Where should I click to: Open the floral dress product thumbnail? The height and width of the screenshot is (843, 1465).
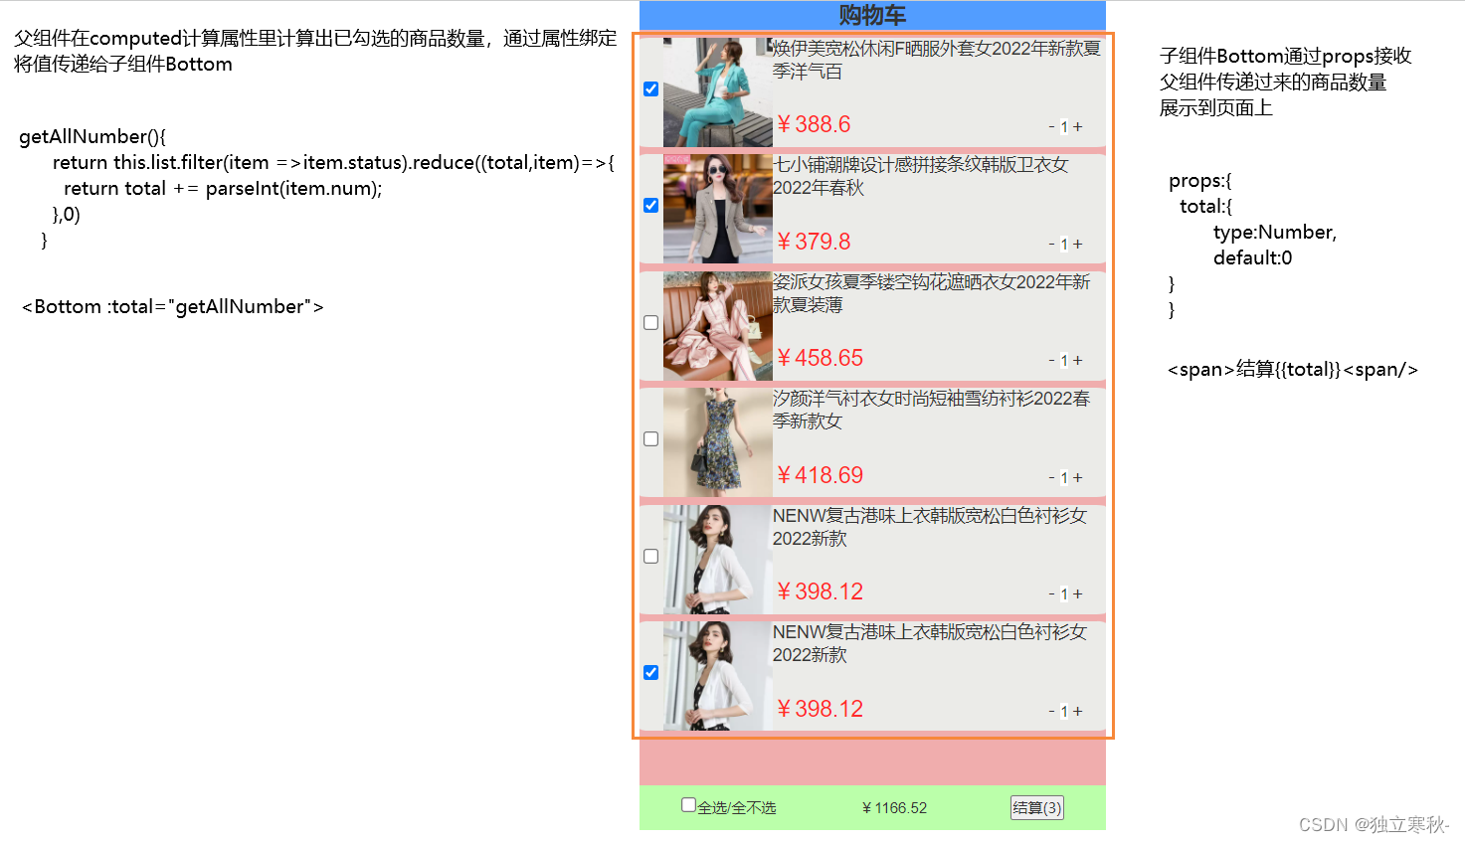click(x=718, y=442)
